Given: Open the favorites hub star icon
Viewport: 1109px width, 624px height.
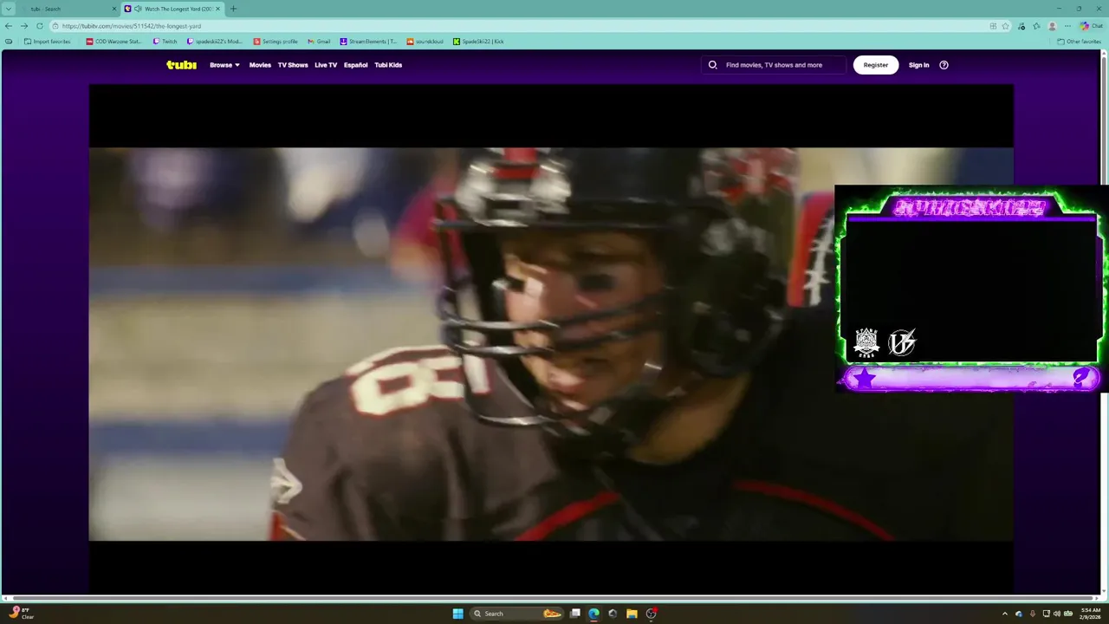Looking at the screenshot, I should 1037,26.
